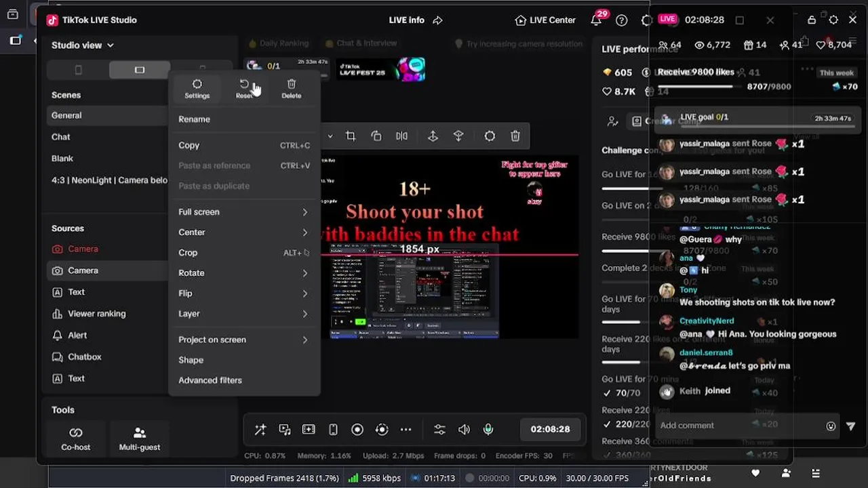The height and width of the screenshot is (488, 868).
Task: Open the Co-host tool
Action: pyautogui.click(x=76, y=439)
